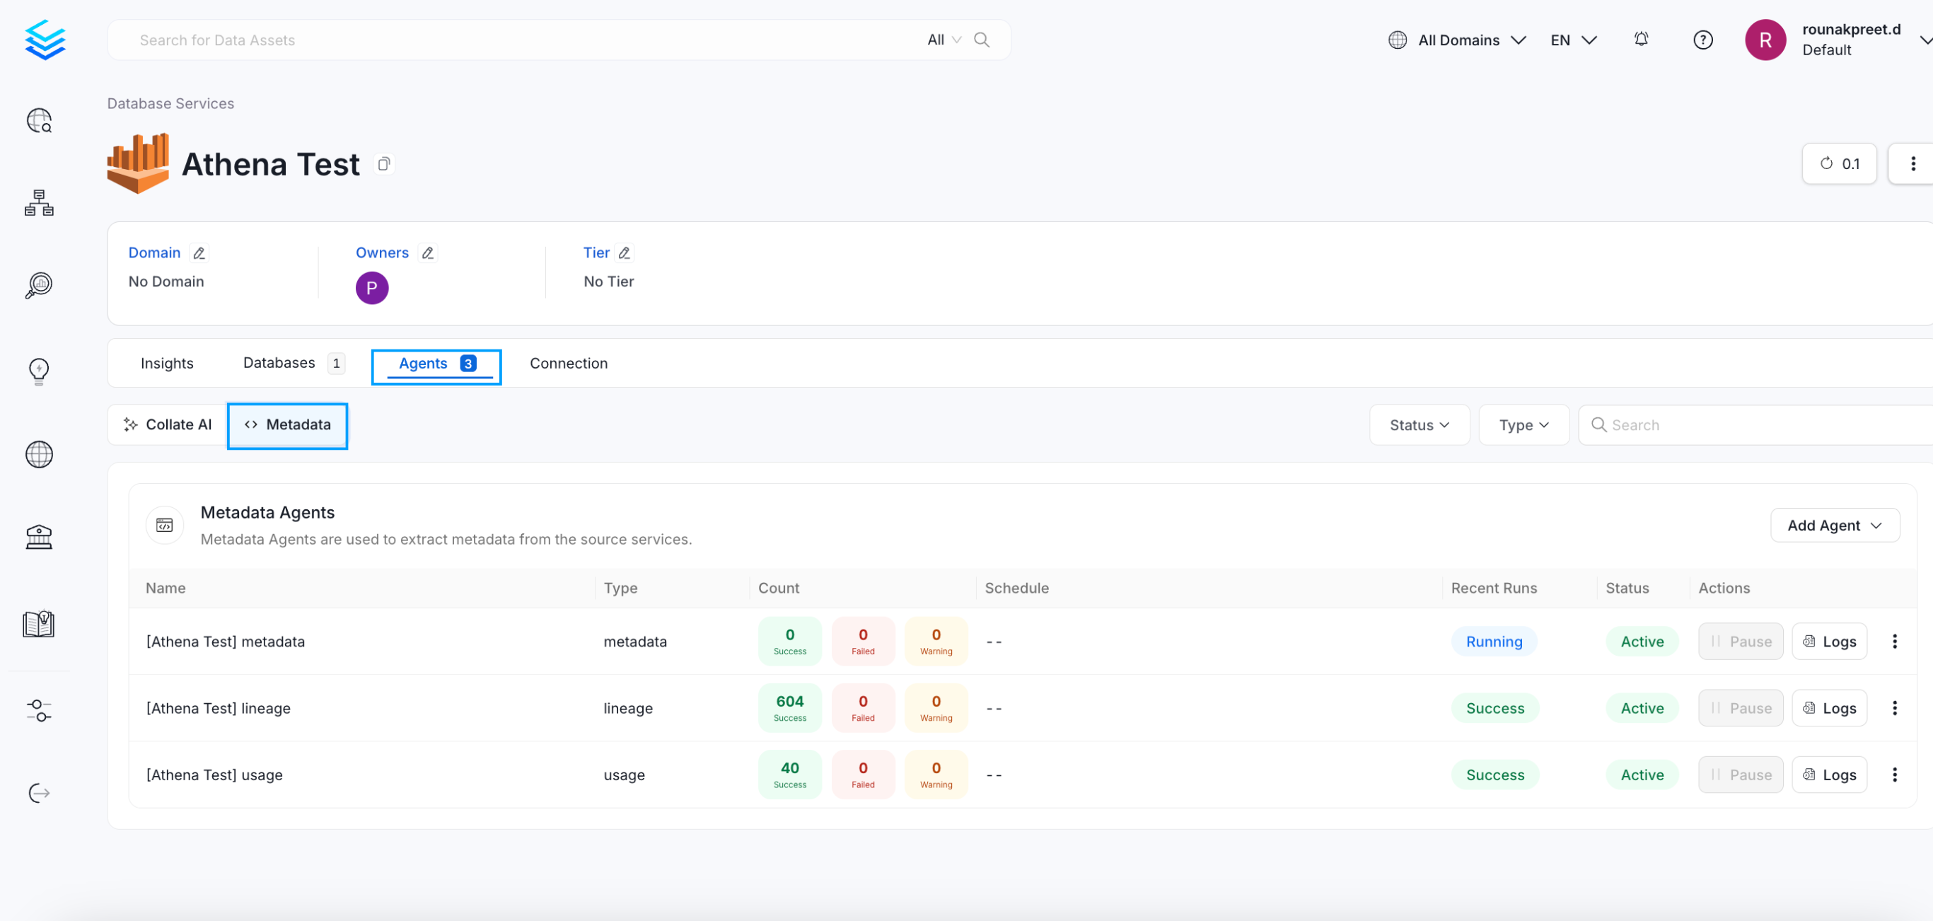Image resolution: width=1933 pixels, height=921 pixels.
Task: Open the Knowledge Center book icon in the sidebar
Action: pos(39,622)
